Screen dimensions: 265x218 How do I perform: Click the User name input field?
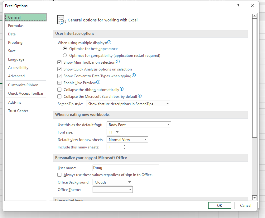click(126, 168)
